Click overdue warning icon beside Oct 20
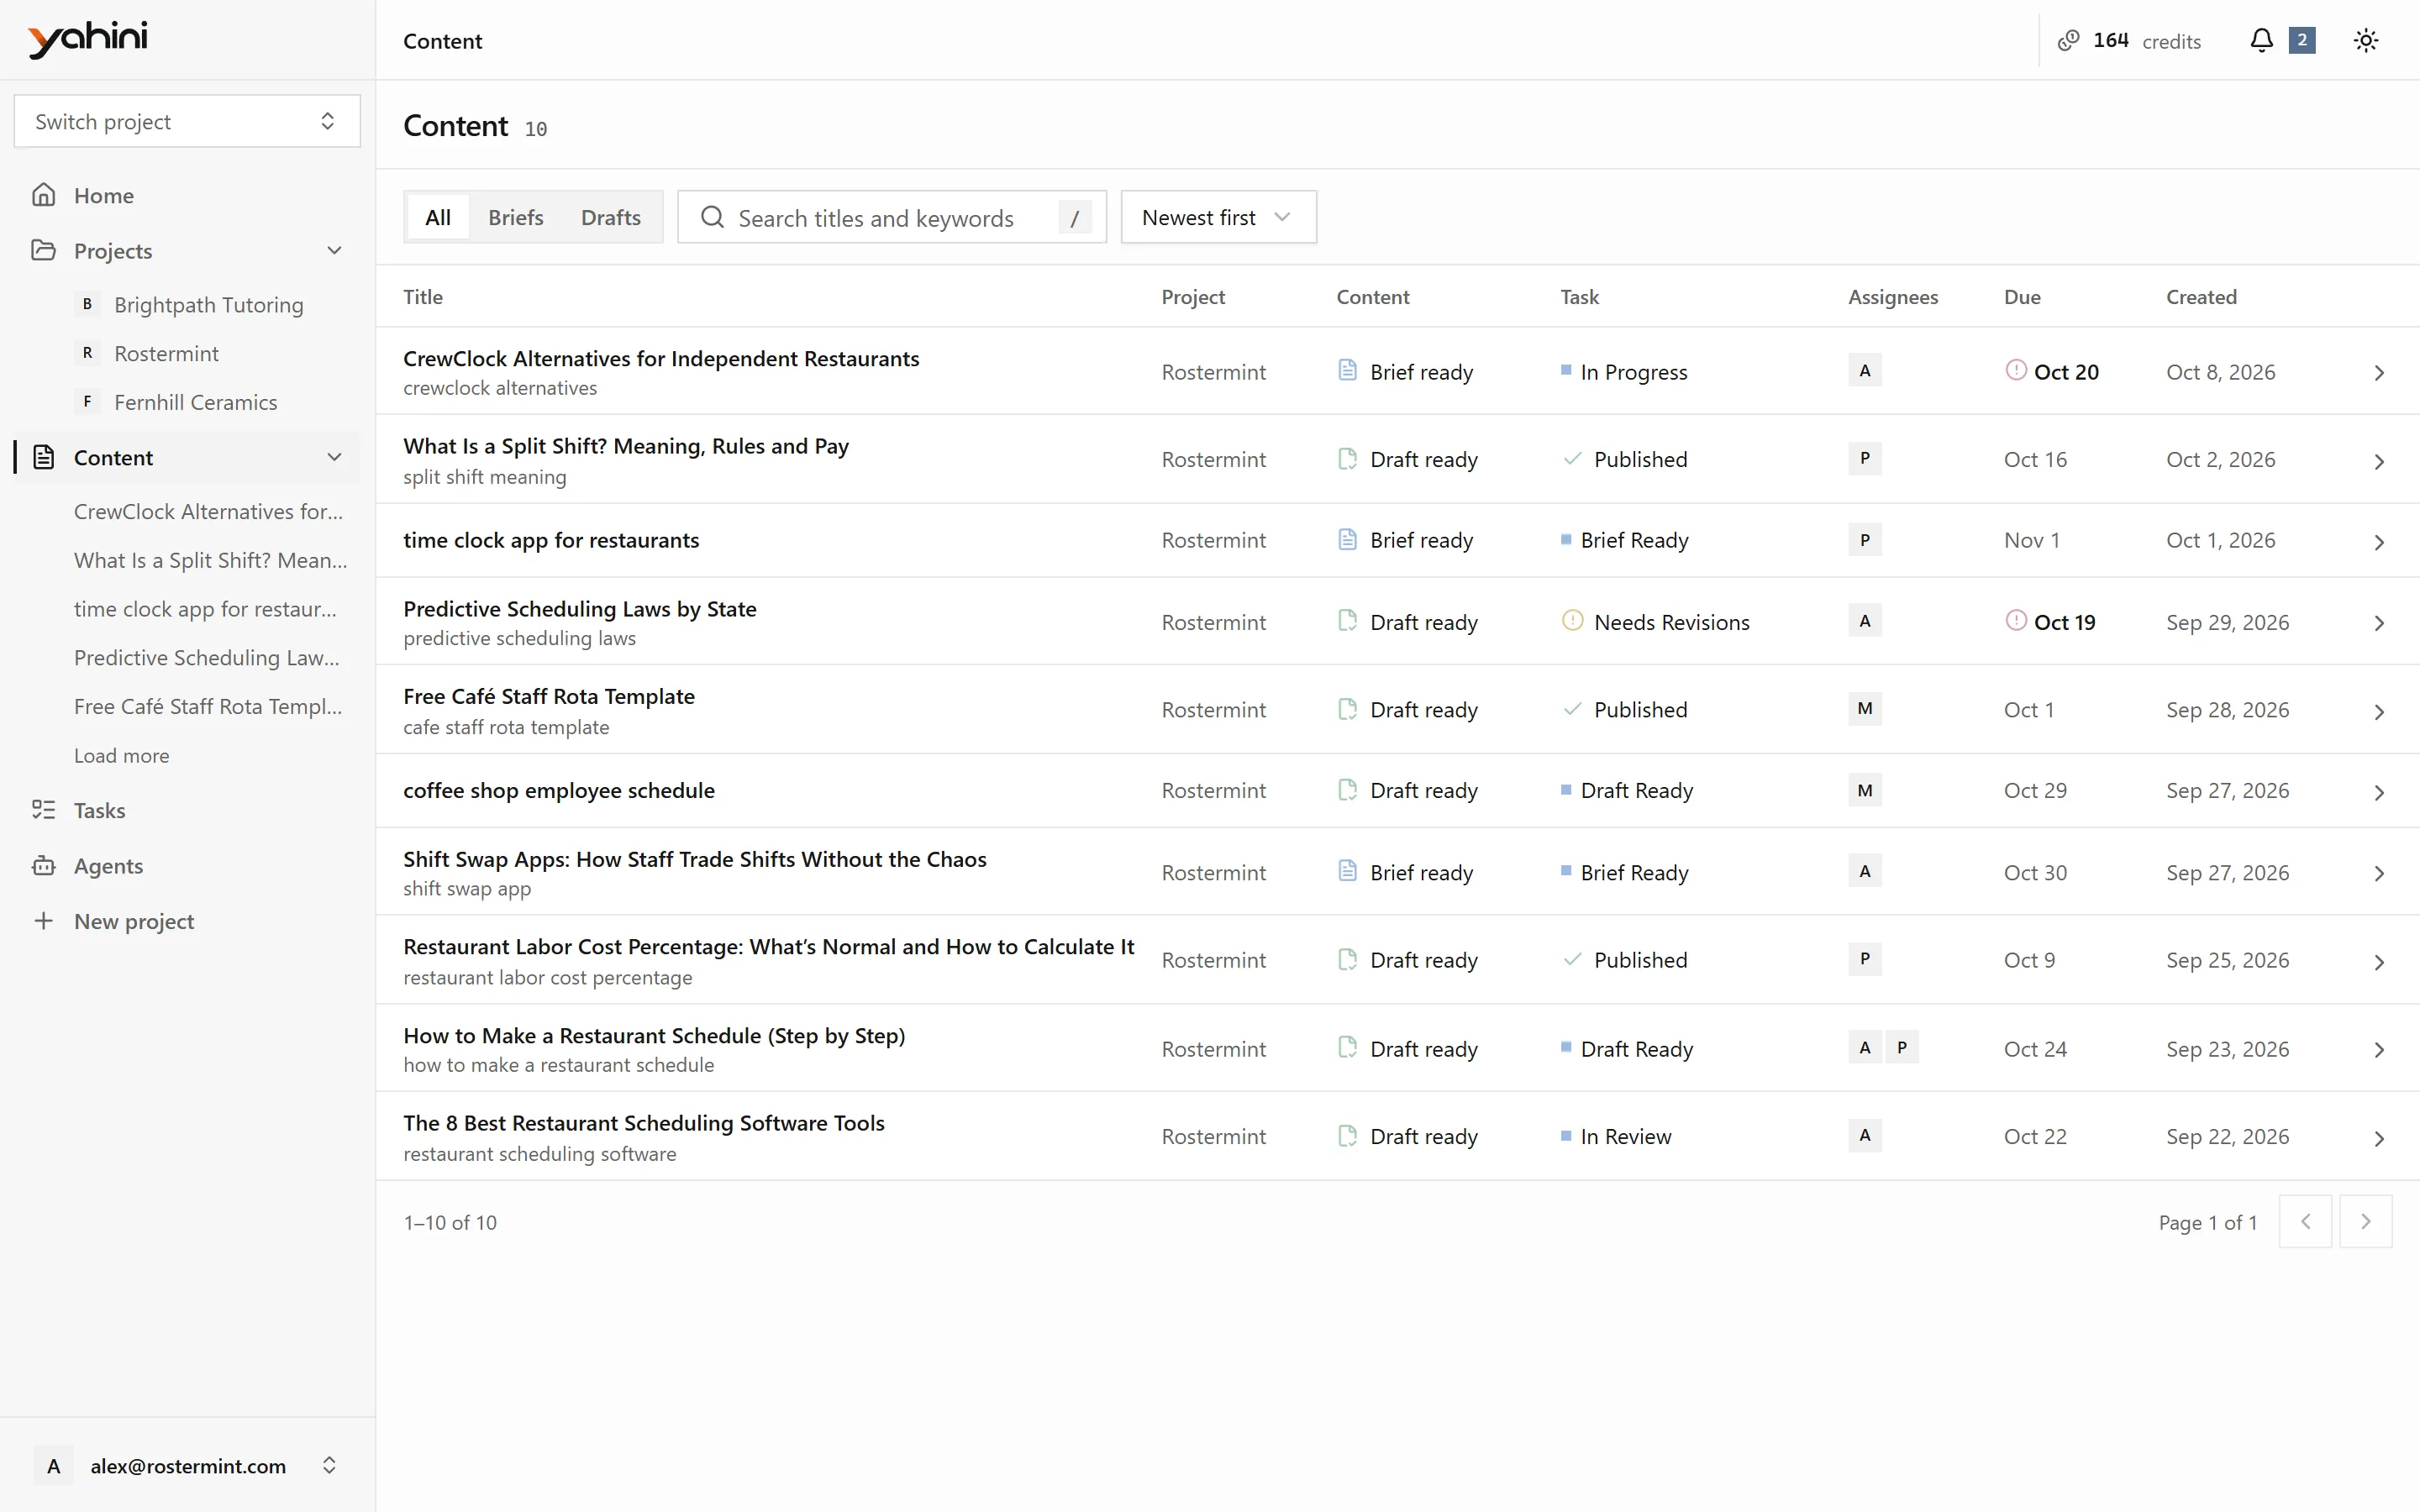 point(2015,370)
